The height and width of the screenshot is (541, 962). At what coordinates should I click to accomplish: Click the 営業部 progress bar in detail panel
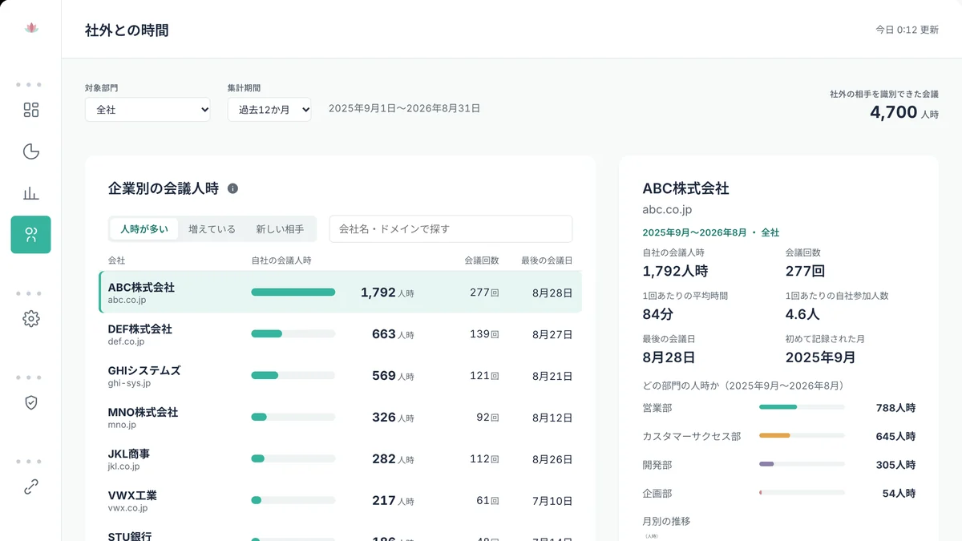coord(802,407)
